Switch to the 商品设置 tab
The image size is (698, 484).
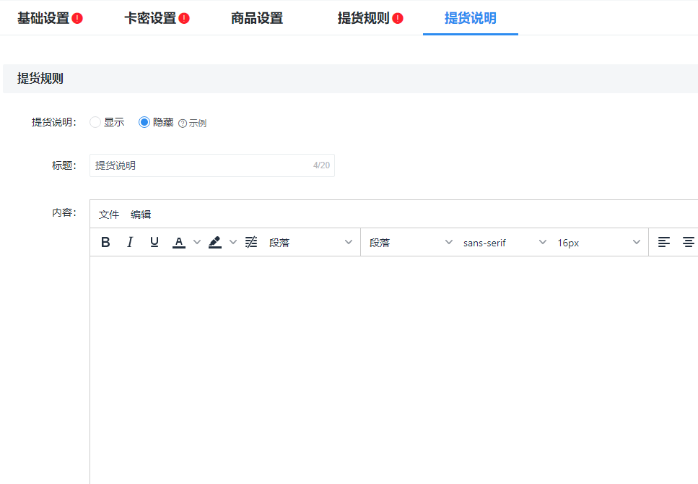(257, 17)
